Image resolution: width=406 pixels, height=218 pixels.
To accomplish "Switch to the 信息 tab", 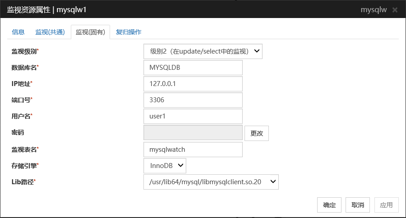I will coord(18,32).
